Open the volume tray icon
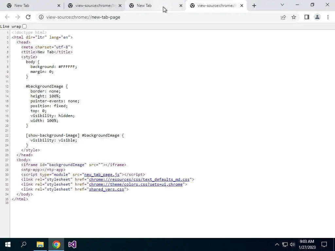 [292, 244]
